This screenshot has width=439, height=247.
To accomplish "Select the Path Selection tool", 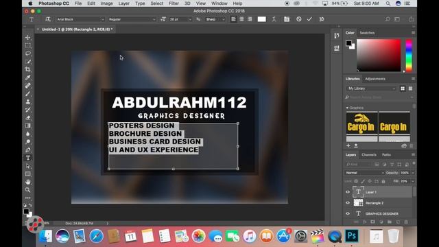I will (x=27, y=166).
